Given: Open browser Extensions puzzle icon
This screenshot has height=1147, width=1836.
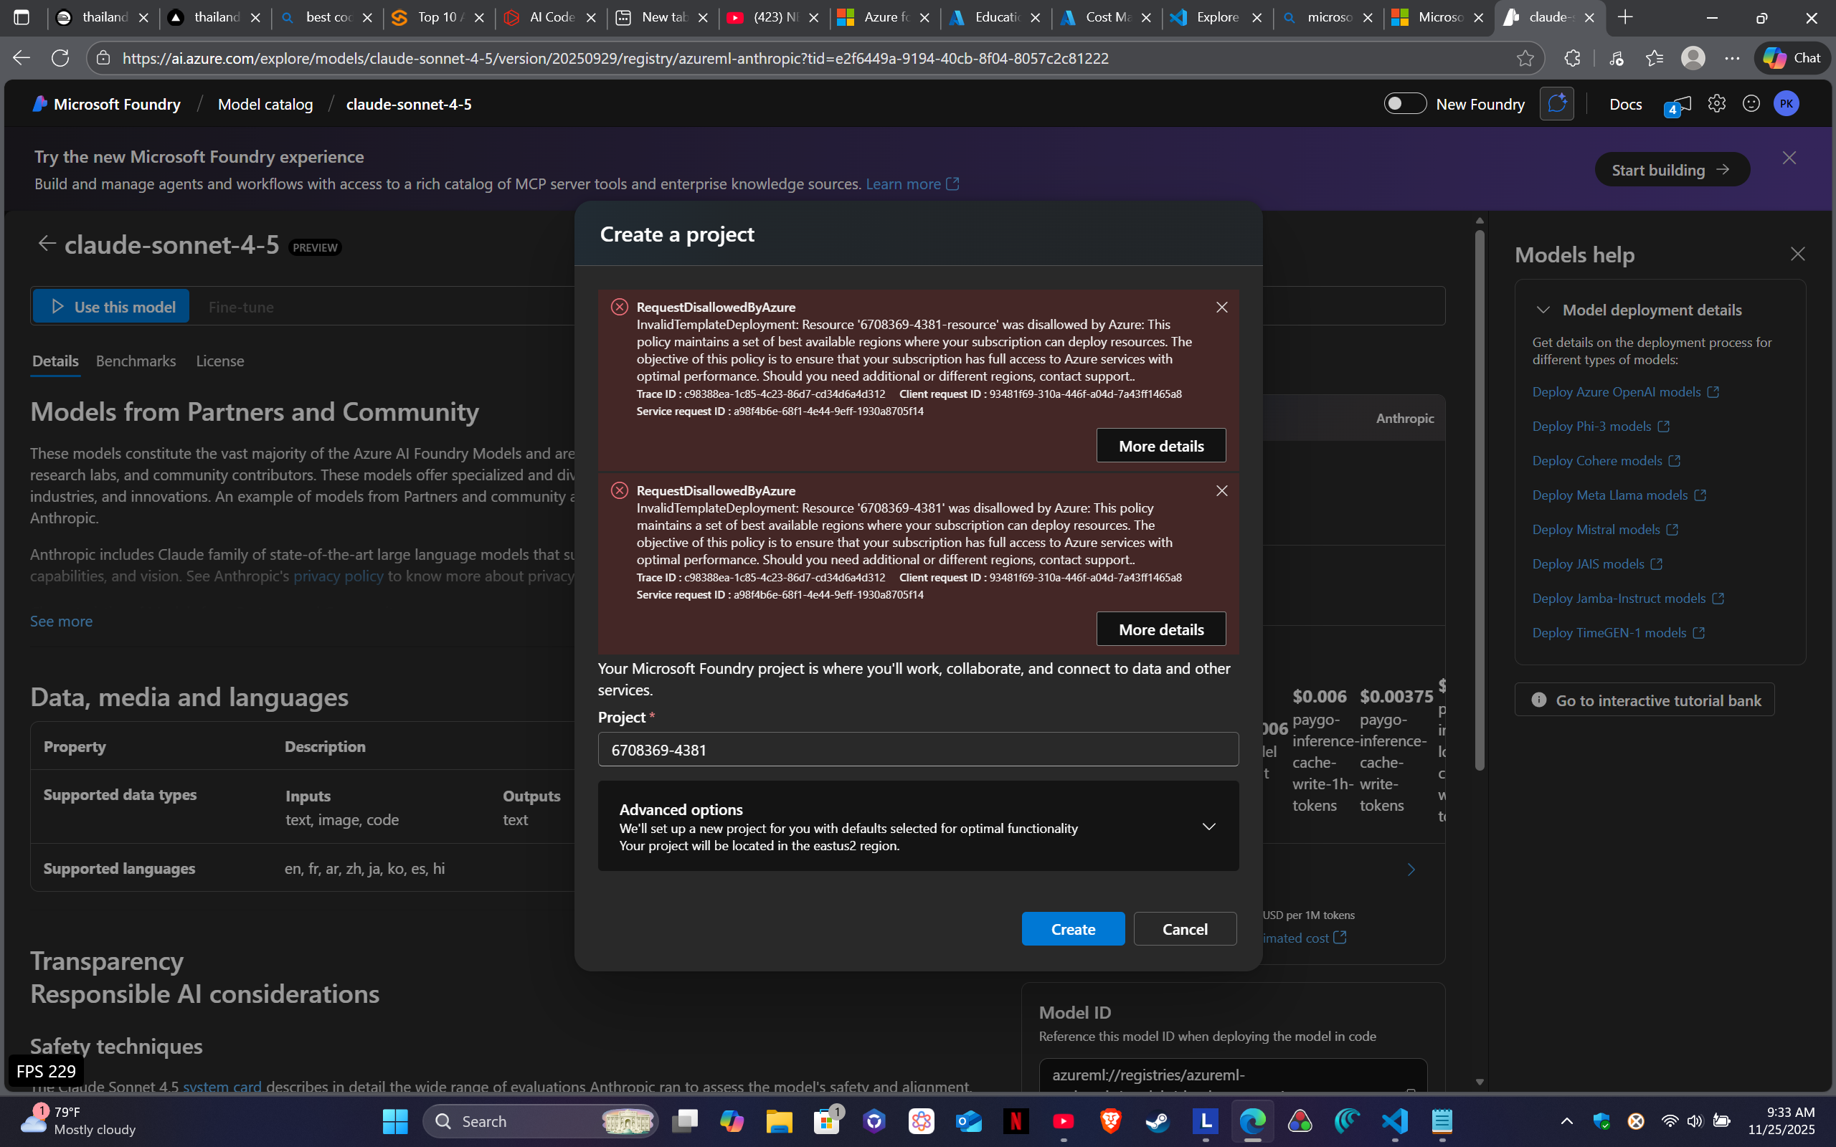Looking at the screenshot, I should [x=1572, y=58].
